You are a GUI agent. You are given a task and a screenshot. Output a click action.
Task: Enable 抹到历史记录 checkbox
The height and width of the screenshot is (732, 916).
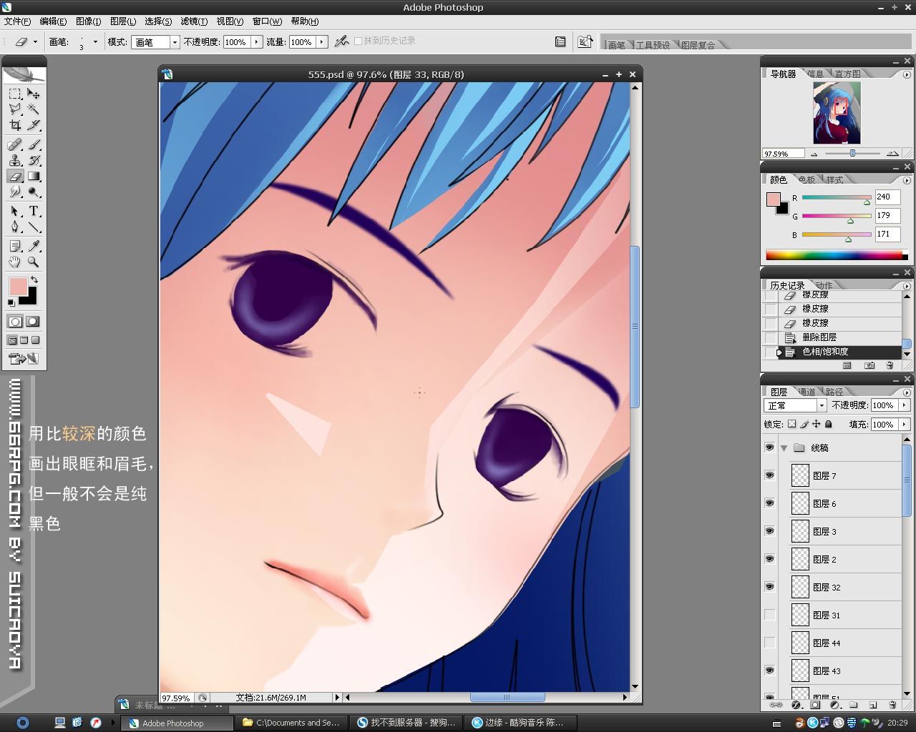click(358, 41)
